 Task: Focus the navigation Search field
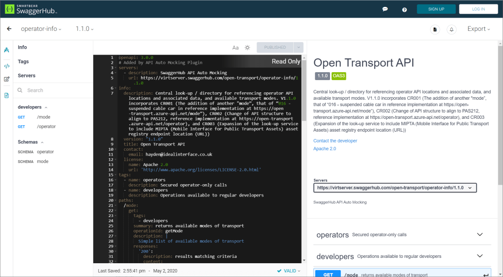coord(54,90)
